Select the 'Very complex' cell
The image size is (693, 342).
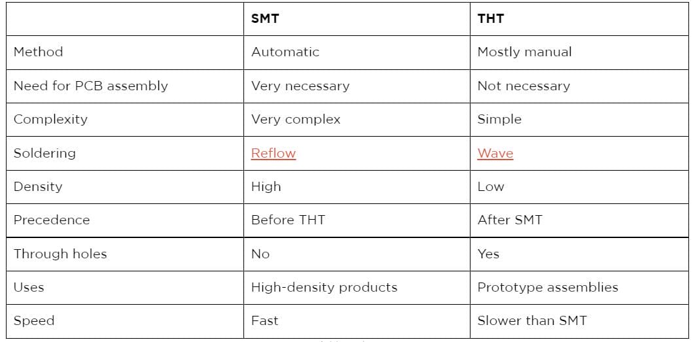click(x=296, y=119)
